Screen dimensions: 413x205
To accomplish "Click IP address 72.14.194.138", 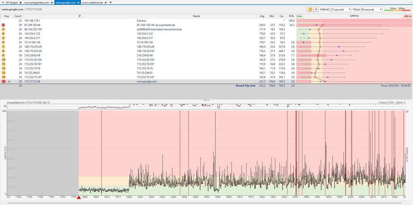I will pyautogui.click(x=32, y=43).
